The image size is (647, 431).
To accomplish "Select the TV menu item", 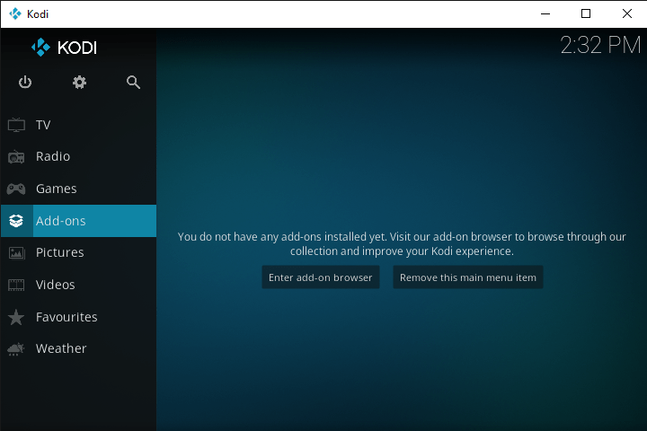I will (78, 125).
